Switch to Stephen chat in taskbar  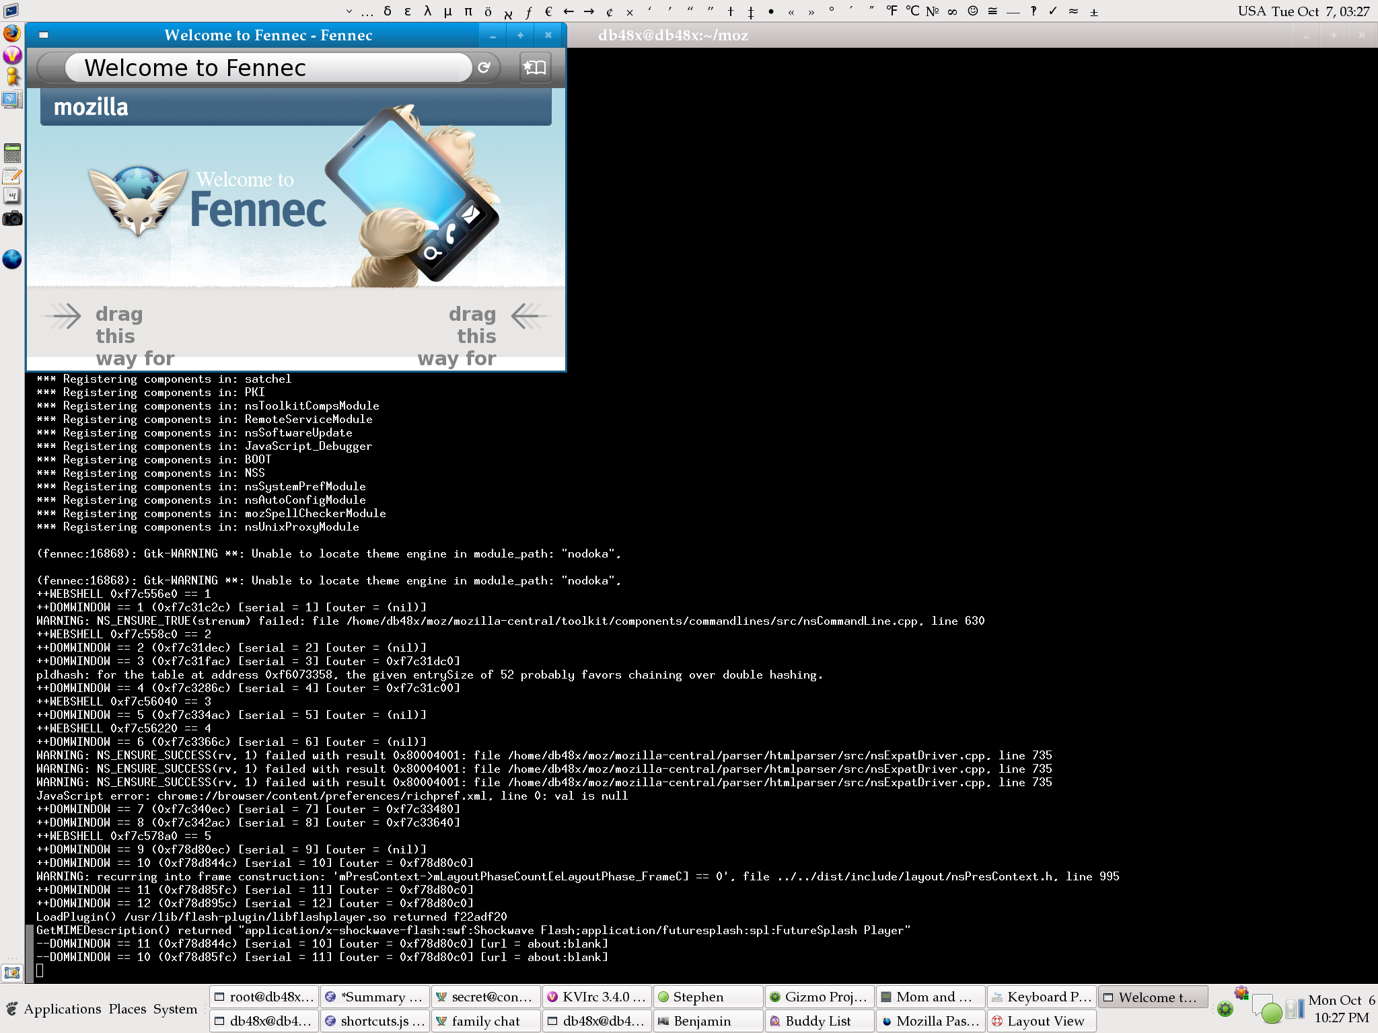coord(708,997)
